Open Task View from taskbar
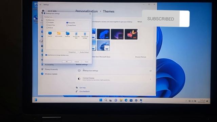217x122 pixels. coord(111,100)
